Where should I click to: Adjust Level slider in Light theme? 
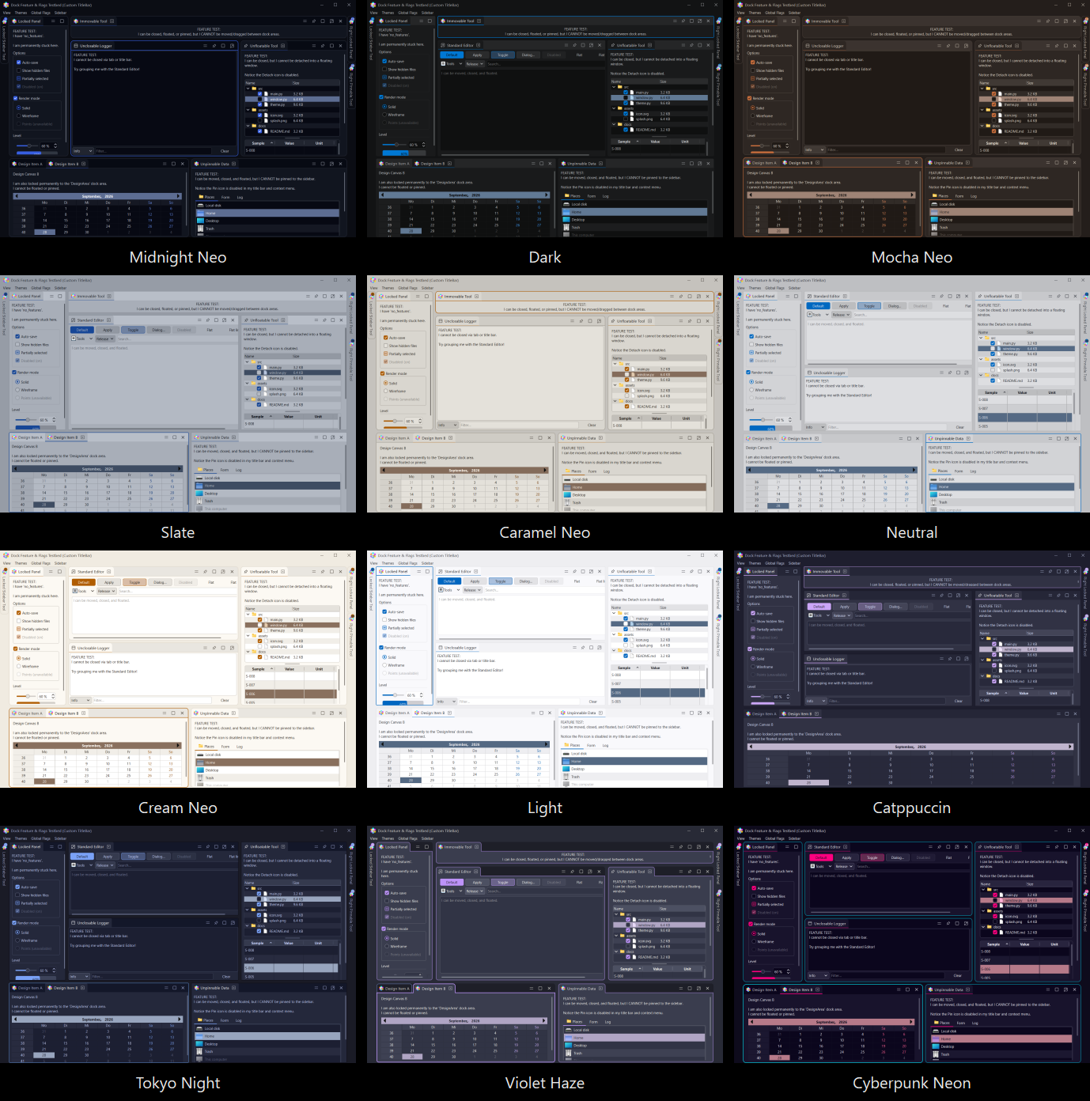click(x=393, y=695)
